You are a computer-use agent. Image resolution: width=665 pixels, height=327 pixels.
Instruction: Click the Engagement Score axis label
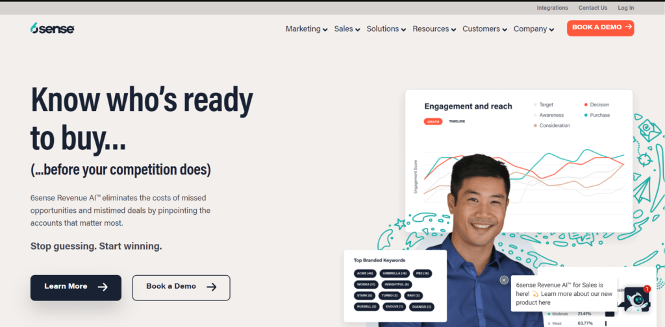[x=416, y=176]
